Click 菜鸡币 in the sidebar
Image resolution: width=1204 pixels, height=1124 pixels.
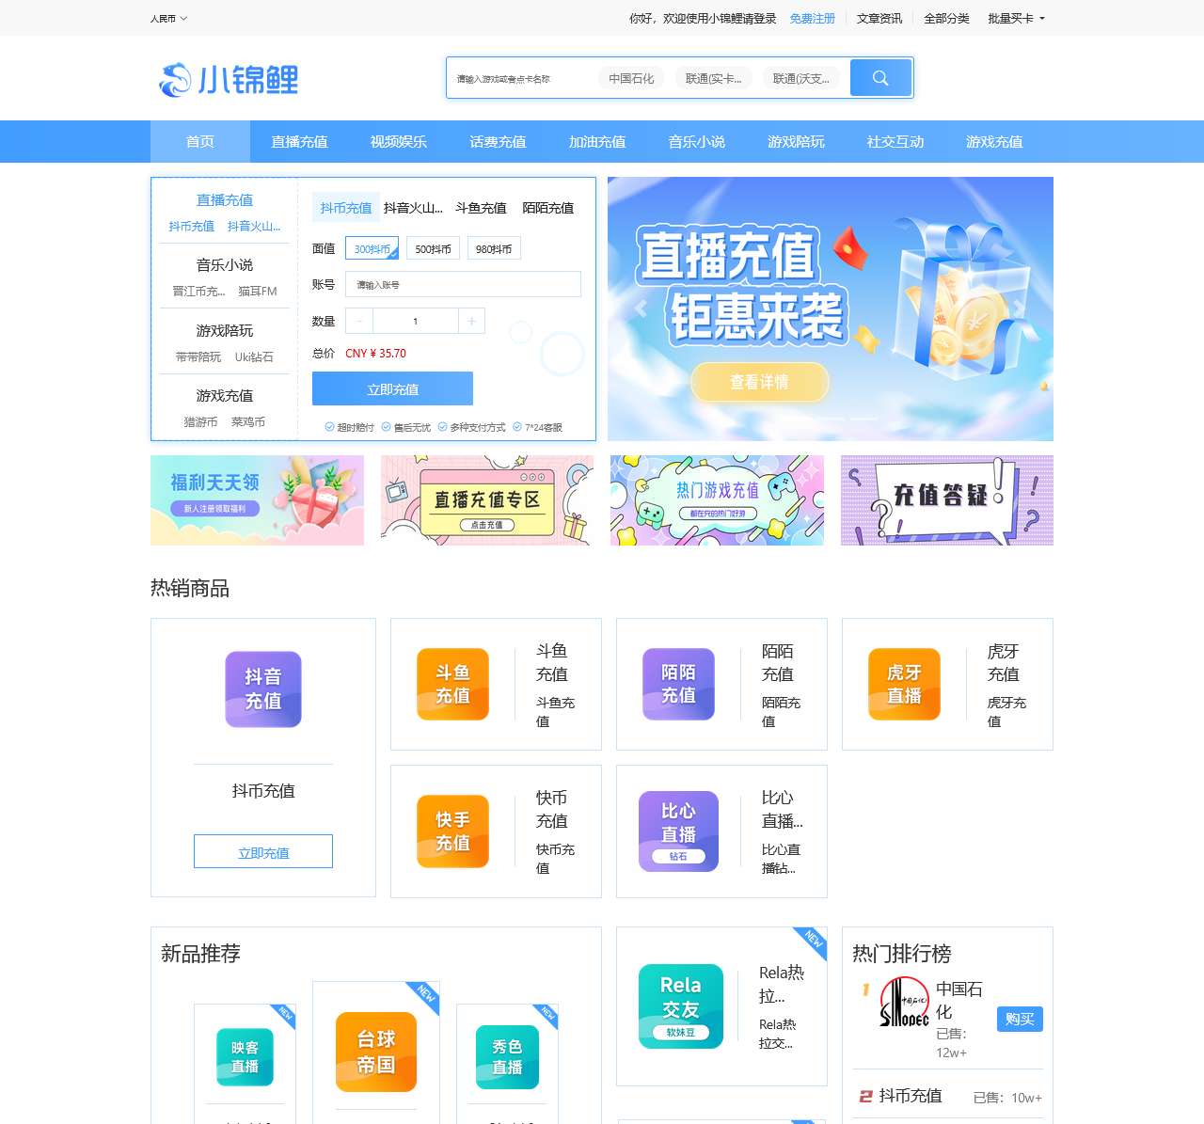tap(248, 421)
